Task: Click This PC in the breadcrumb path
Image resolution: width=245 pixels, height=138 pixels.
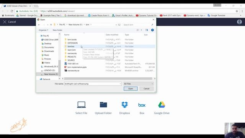Action: (62, 25)
